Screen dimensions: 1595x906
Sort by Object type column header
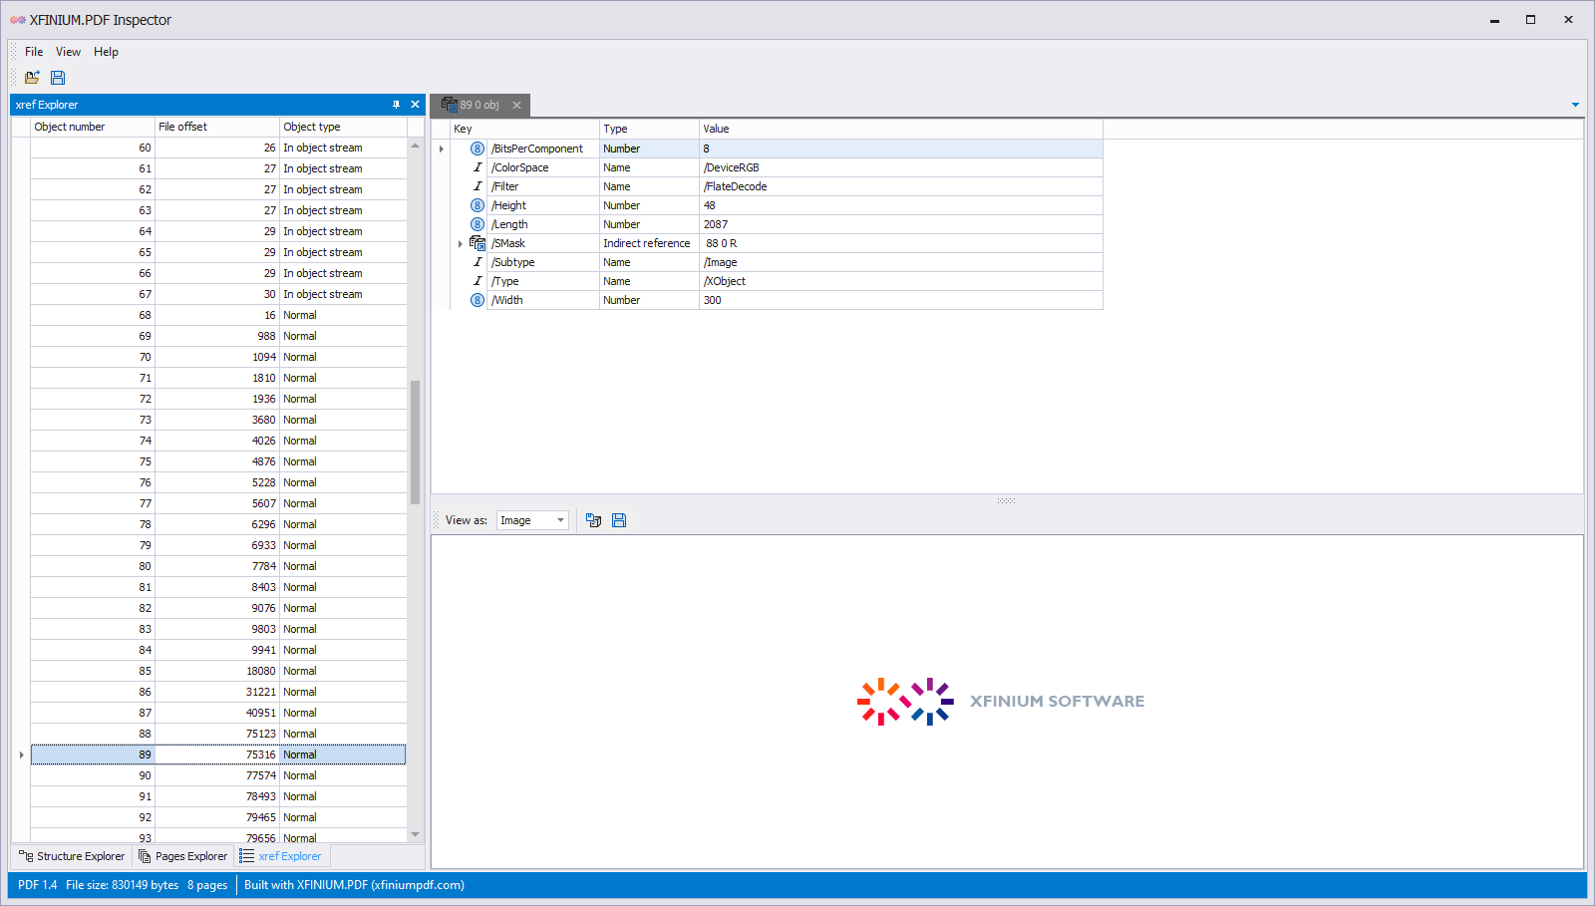tap(343, 127)
